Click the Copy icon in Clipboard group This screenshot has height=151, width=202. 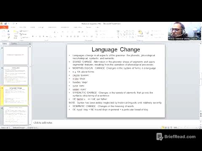pyautogui.click(x=8, y=34)
